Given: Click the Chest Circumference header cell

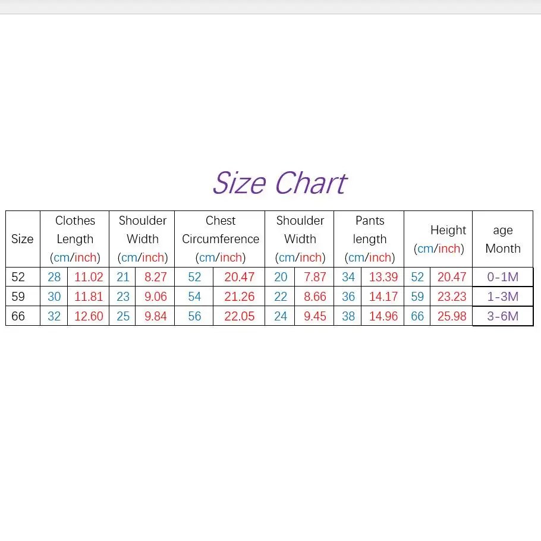Looking at the screenshot, I should tap(220, 239).
